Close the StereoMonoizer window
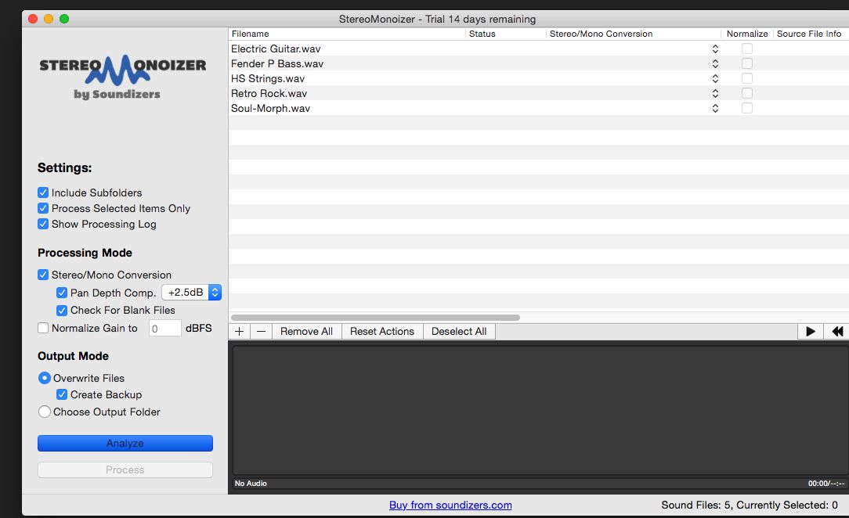Viewport: 849px width, 518px height. pos(32,19)
